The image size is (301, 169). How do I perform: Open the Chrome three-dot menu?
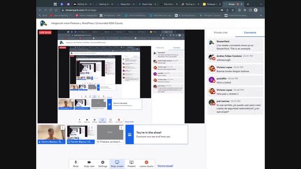point(261,10)
